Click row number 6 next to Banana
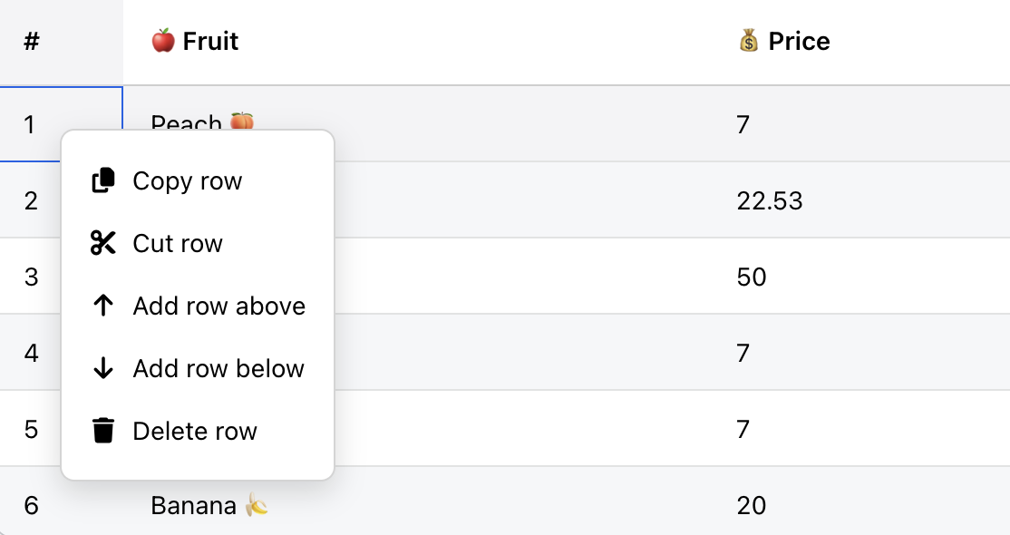This screenshot has height=535, width=1010. pyautogui.click(x=32, y=504)
